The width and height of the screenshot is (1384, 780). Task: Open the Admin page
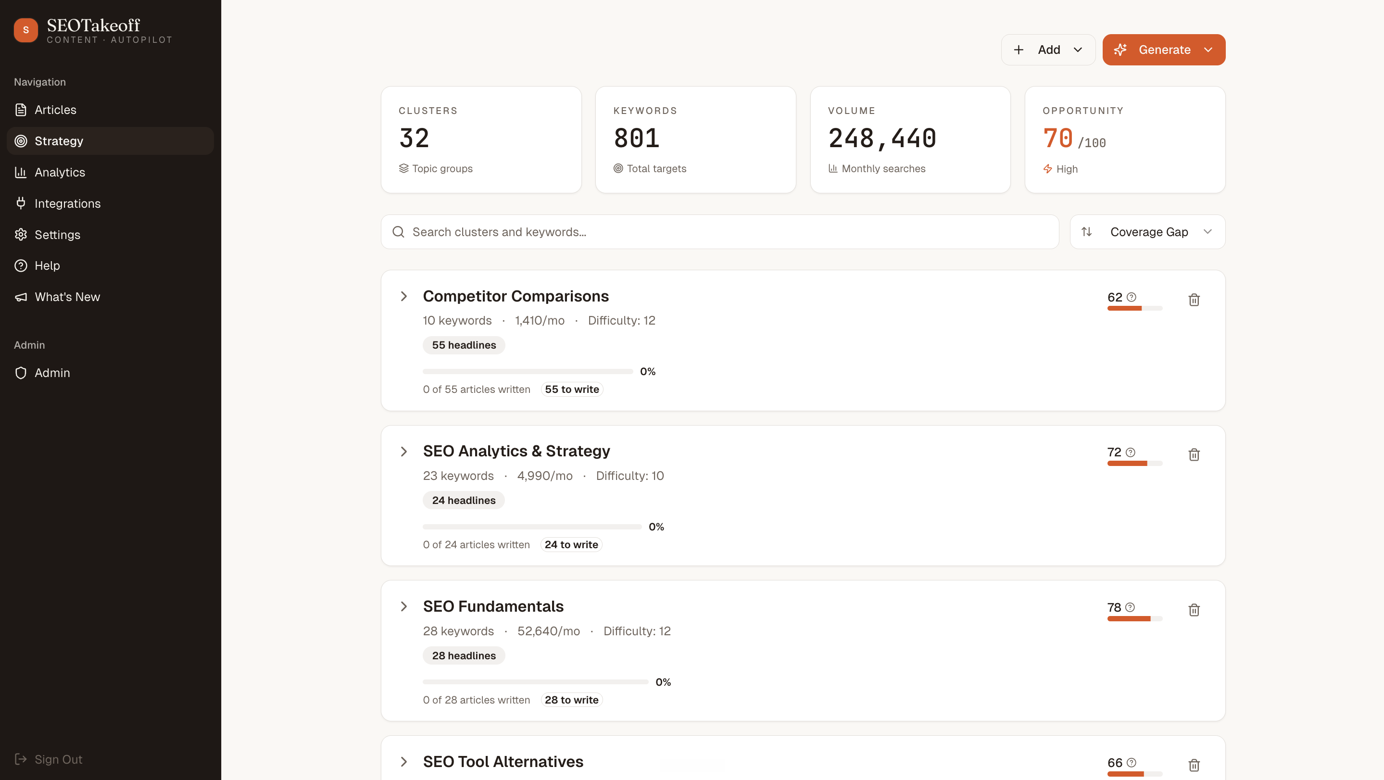pyautogui.click(x=110, y=372)
